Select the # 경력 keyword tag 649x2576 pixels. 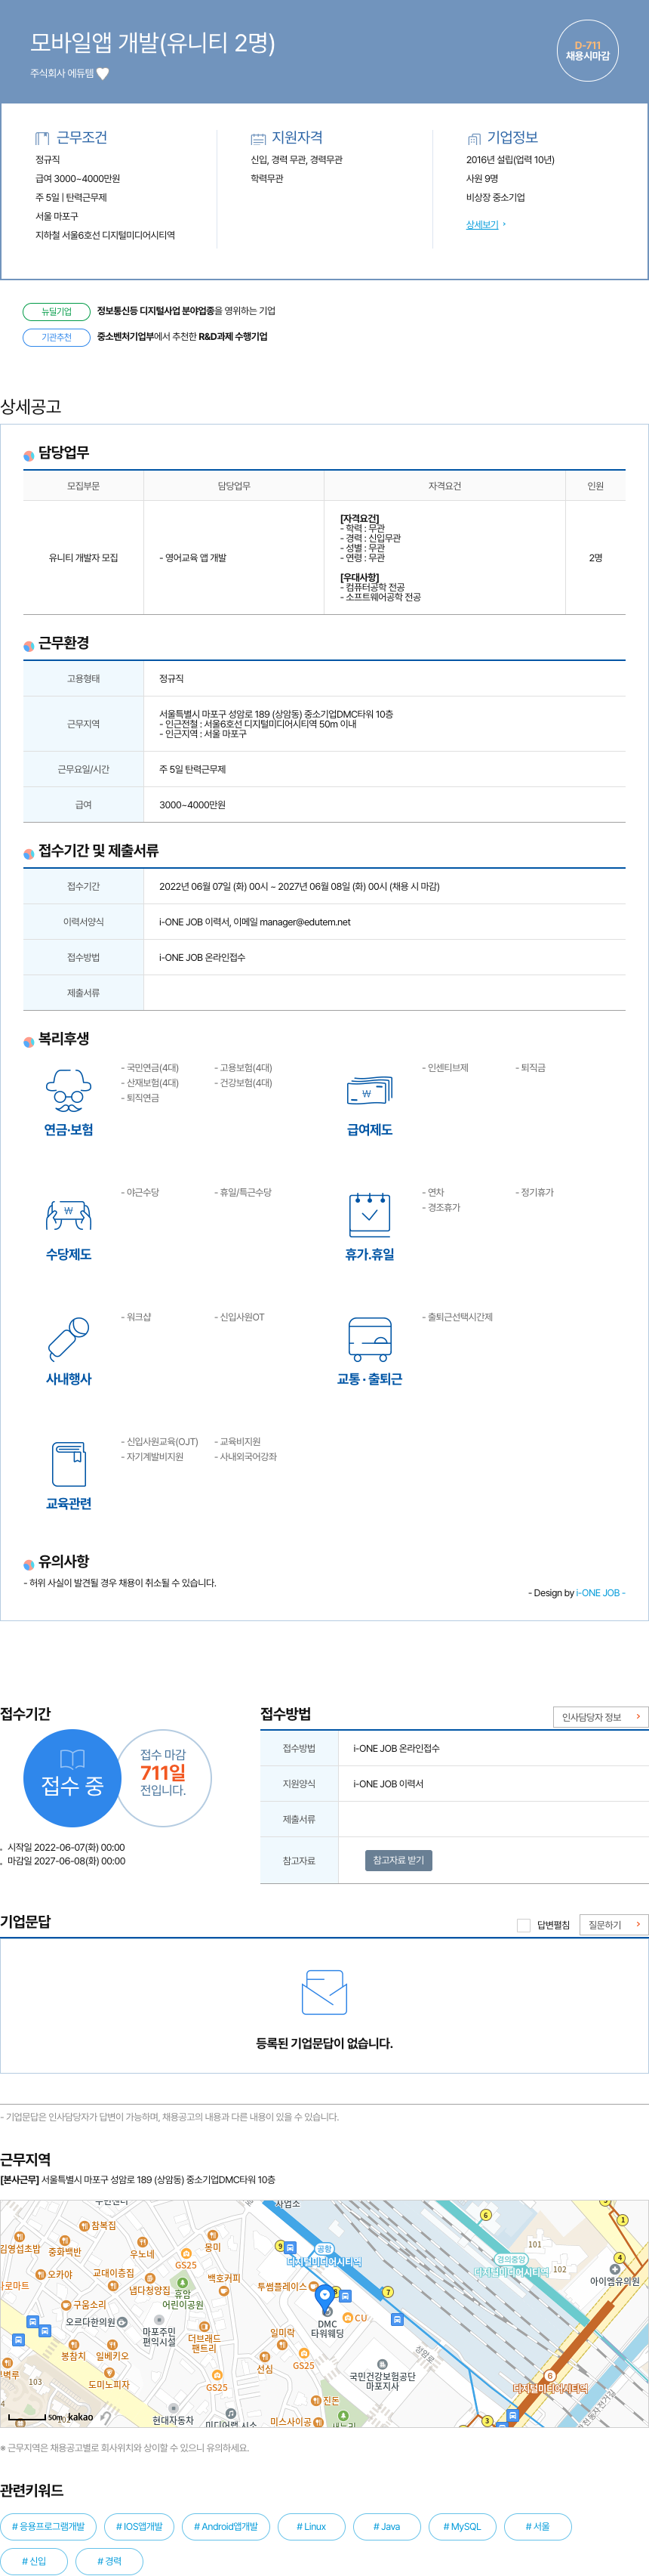click(109, 2561)
